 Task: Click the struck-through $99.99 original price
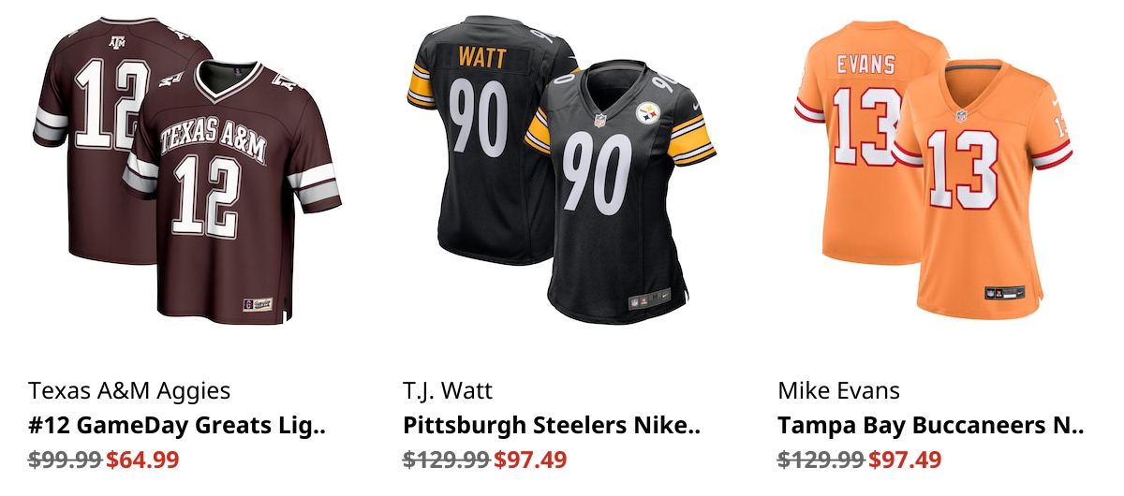tap(65, 460)
